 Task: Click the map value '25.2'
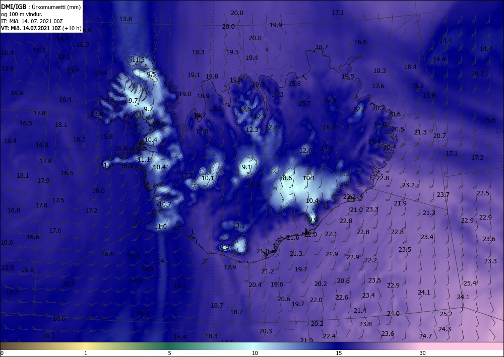(446, 314)
